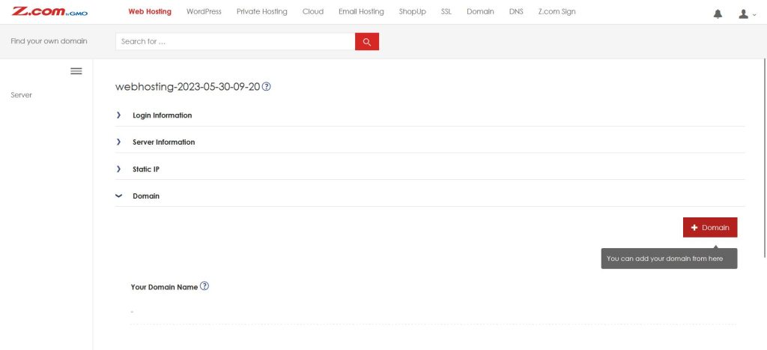Click help icon next to Your Domain Name
Screen dimensions: 767x350
click(204, 286)
